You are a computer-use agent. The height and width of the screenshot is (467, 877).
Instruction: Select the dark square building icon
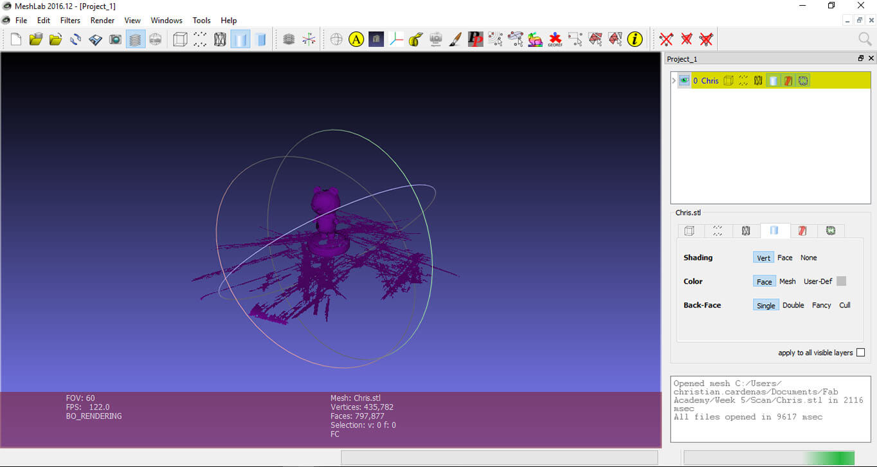[x=376, y=39]
